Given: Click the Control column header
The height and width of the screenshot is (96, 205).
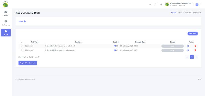Looking at the screenshot, I should point(116,42).
